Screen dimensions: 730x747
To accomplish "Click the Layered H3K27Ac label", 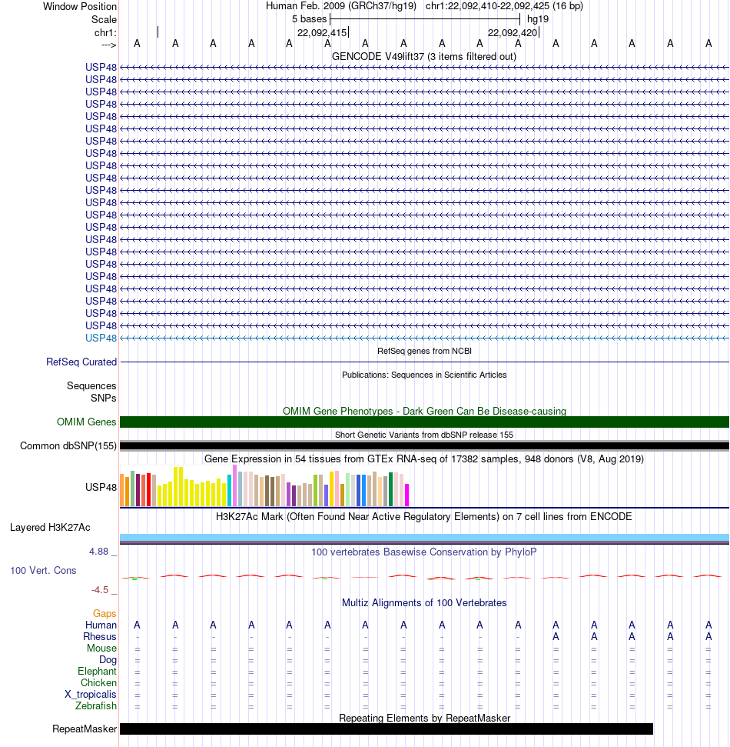I will pyautogui.click(x=50, y=528).
